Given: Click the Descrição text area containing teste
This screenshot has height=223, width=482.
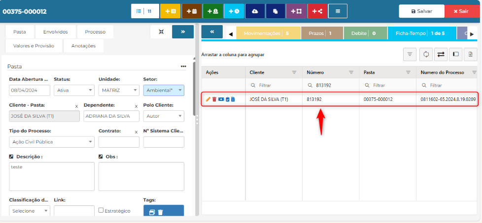Looking at the screenshot, I should coord(52,177).
